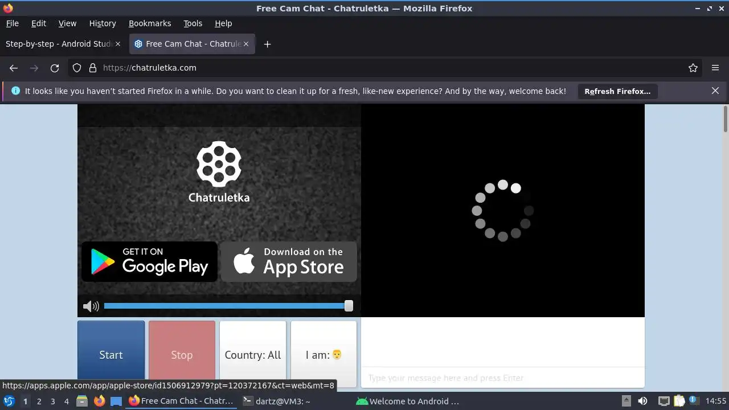Click the show desktop taskbar icon
Screen dimensions: 729x410
click(116, 401)
